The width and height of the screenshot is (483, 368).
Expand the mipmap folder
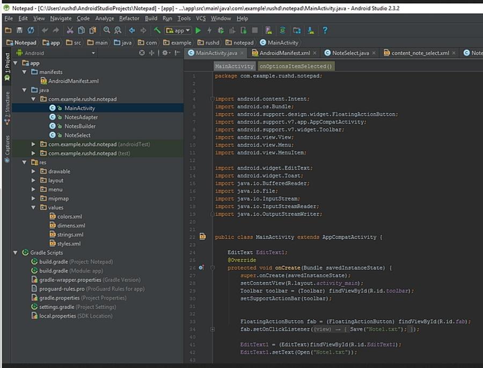[x=33, y=198]
